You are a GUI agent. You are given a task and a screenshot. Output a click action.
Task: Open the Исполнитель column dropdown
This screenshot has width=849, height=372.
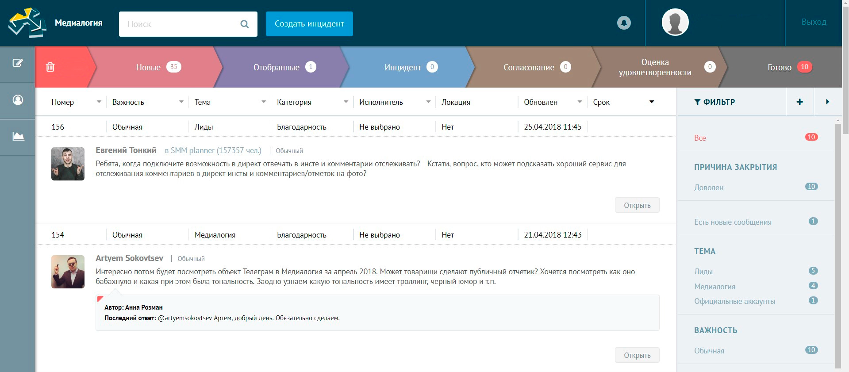[x=428, y=102]
